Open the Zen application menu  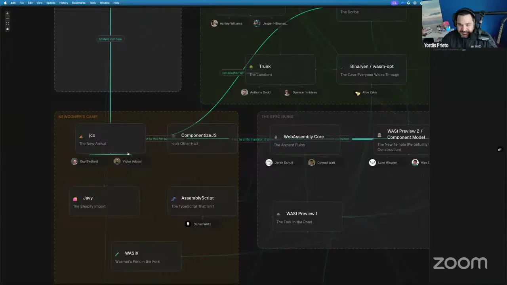[13, 3]
